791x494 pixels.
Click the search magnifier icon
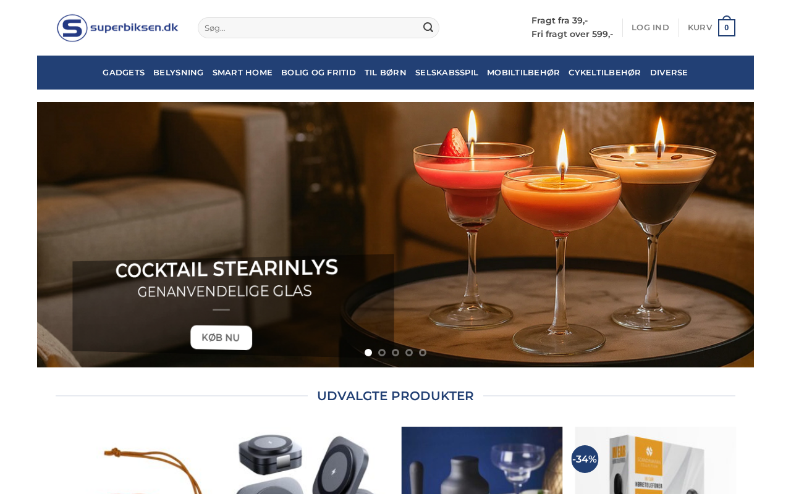428,27
